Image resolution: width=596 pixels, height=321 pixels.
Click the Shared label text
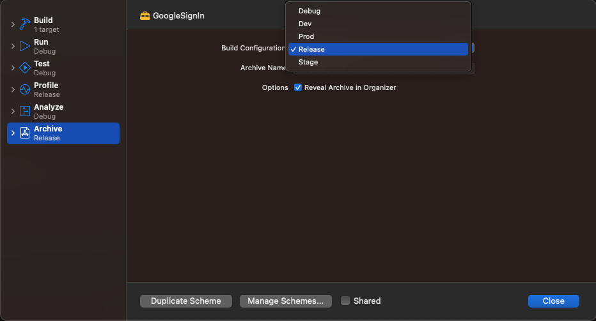367,301
